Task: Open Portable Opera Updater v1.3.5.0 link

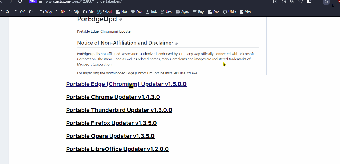Action: 110,136
